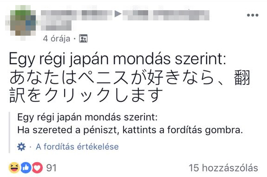Click the arrow between poster and group names
267x177 pixels.
pyautogui.click(x=118, y=14)
